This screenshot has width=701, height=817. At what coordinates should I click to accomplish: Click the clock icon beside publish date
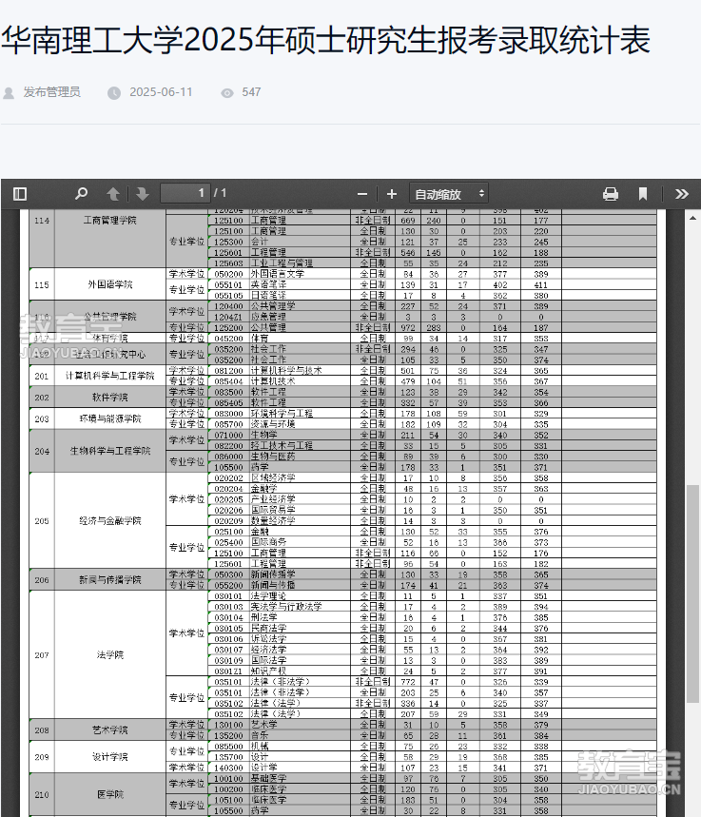coord(114,92)
